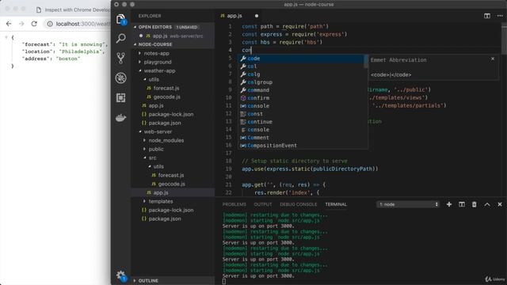The image size is (507, 285).
Task: Open the Extensions view
Action: click(120, 97)
